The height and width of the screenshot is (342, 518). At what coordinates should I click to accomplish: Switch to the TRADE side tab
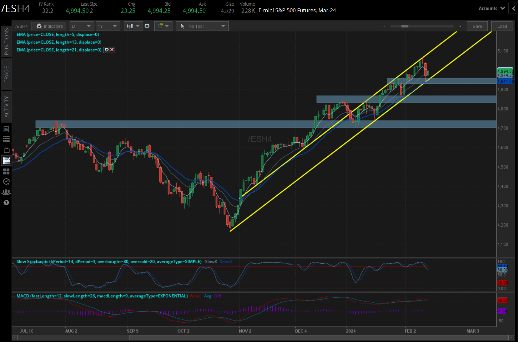click(x=6, y=74)
